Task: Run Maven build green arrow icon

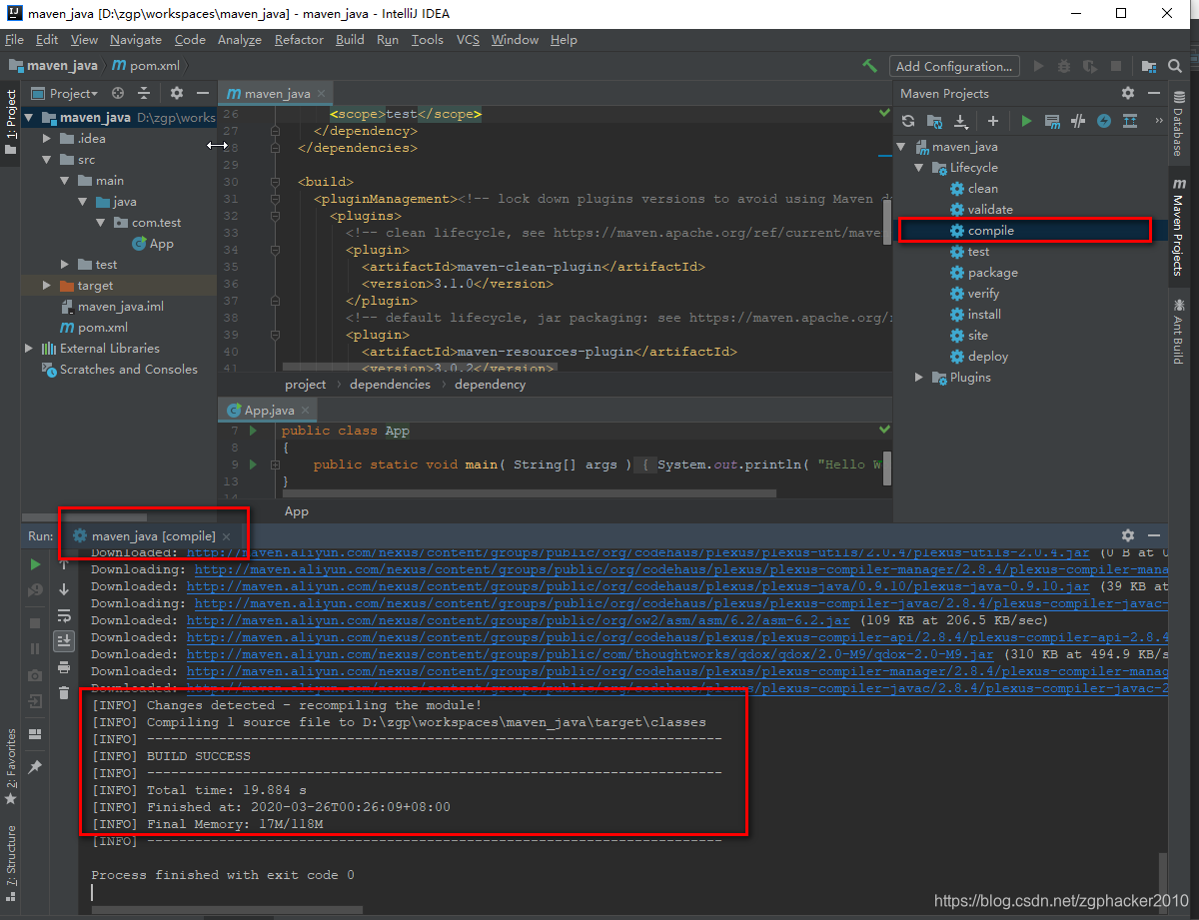Action: pos(1026,121)
